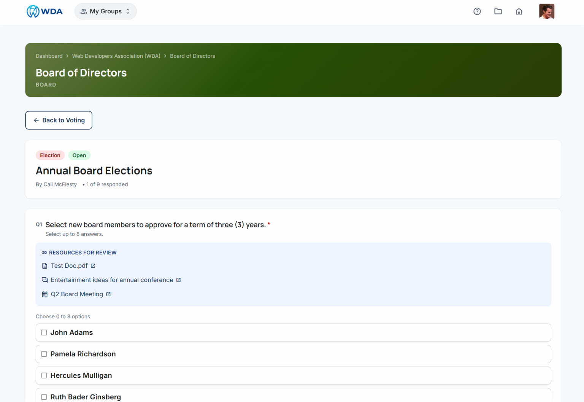Click the left arrow in Back to Voting
The image size is (584, 402).
[36, 120]
